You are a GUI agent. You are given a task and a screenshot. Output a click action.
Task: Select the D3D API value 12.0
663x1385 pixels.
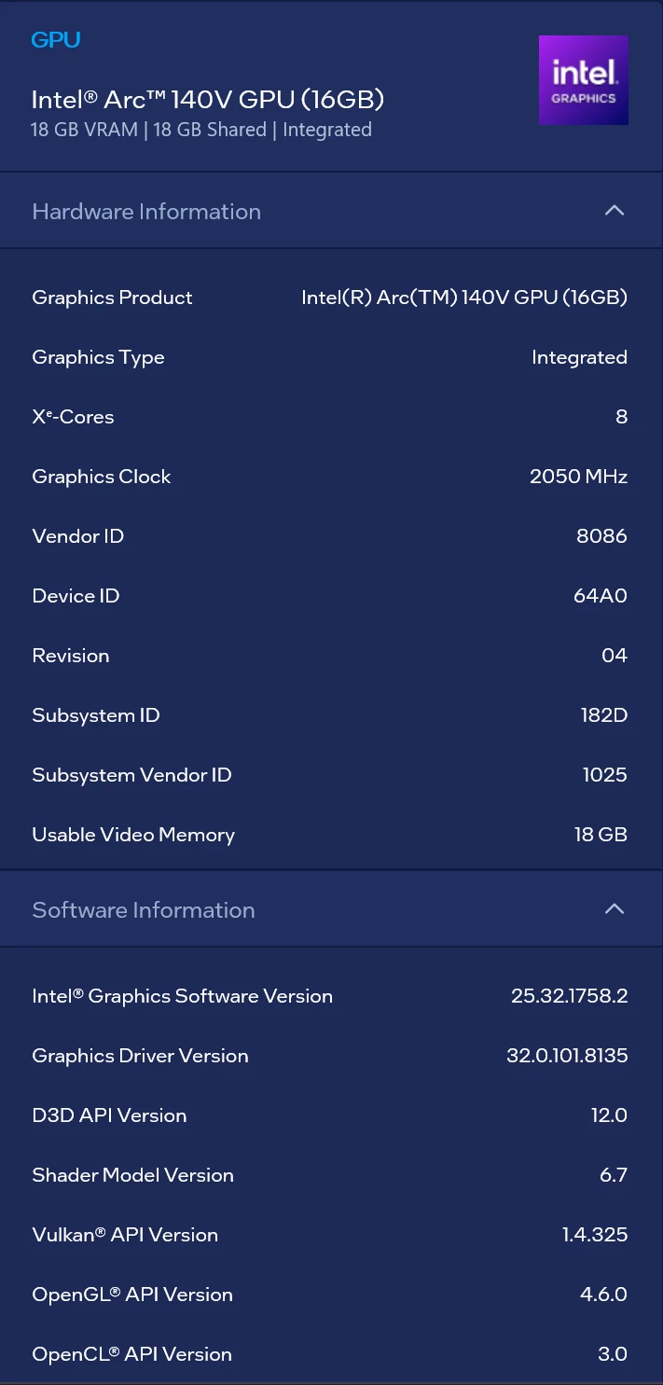(609, 1115)
